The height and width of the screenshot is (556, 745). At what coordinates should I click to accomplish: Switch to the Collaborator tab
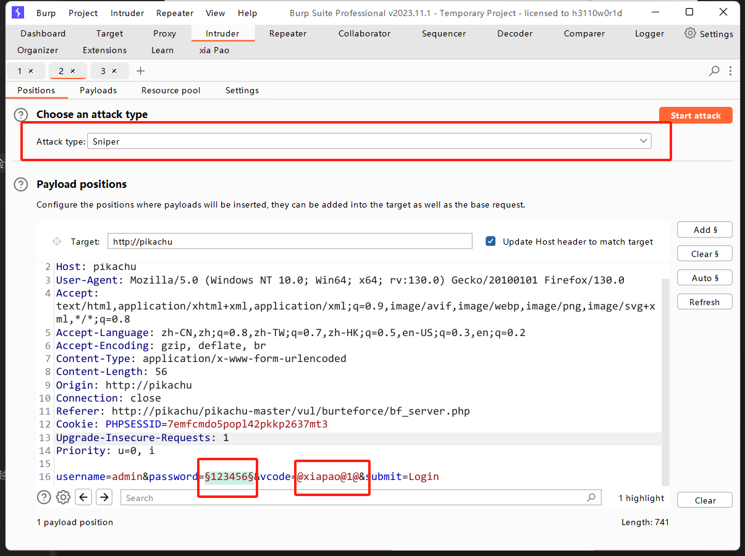click(x=364, y=33)
